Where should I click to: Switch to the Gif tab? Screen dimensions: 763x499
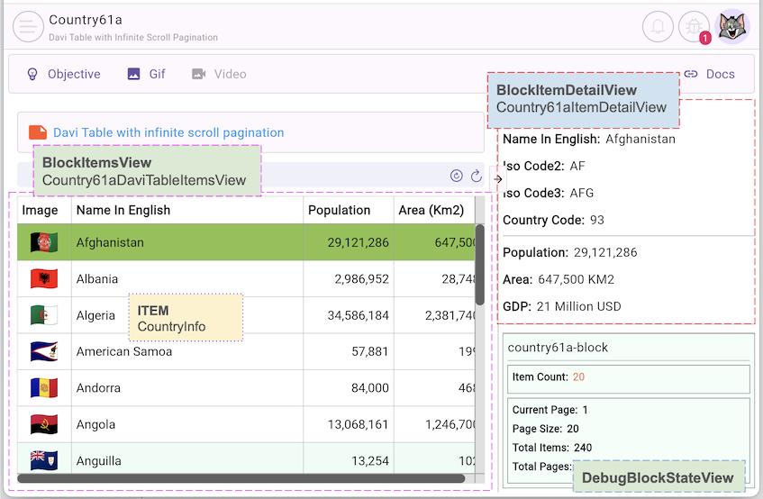[147, 74]
